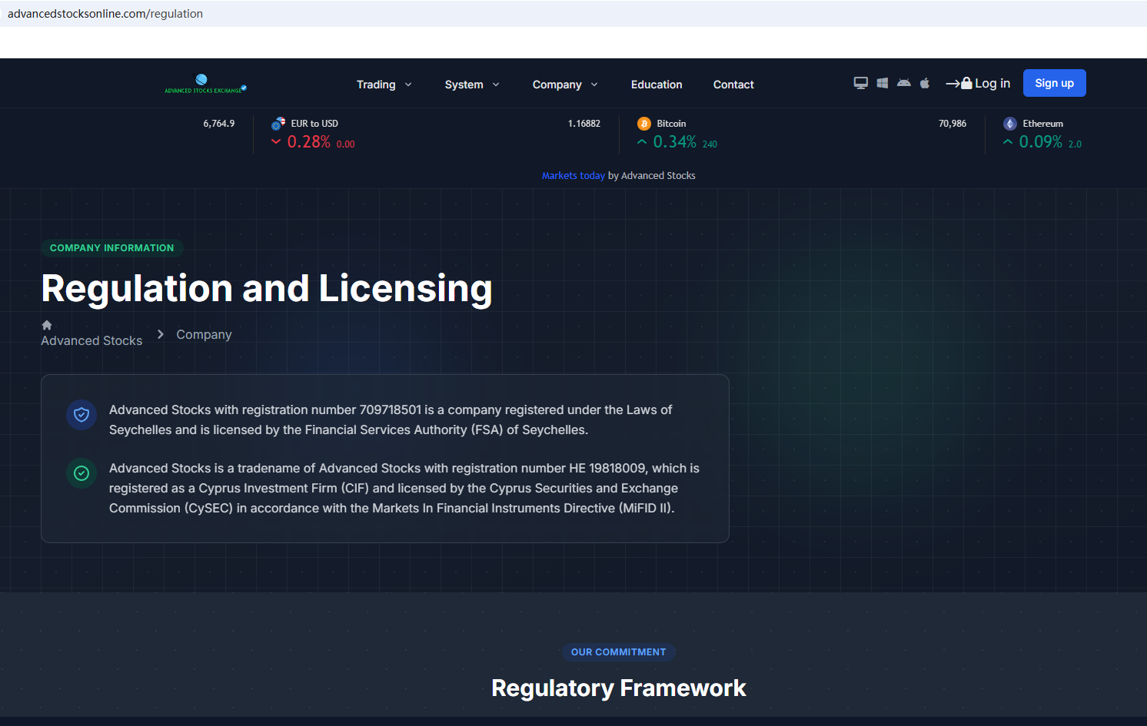Click the home icon in breadcrumb

(x=47, y=325)
